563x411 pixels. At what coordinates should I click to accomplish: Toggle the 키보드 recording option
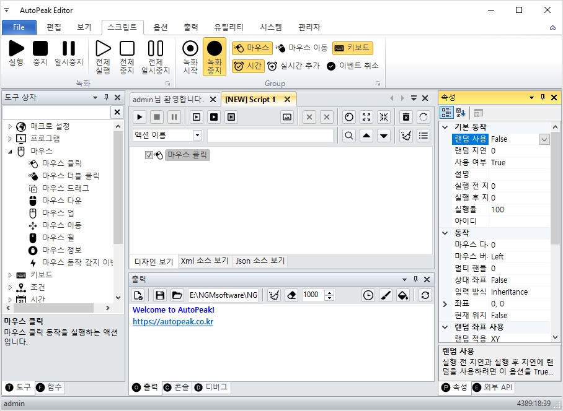[353, 48]
